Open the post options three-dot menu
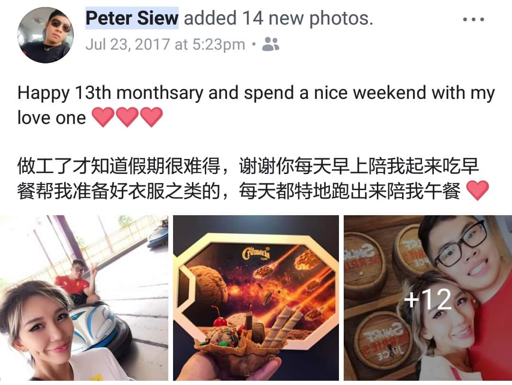The image size is (512, 385). (473, 19)
